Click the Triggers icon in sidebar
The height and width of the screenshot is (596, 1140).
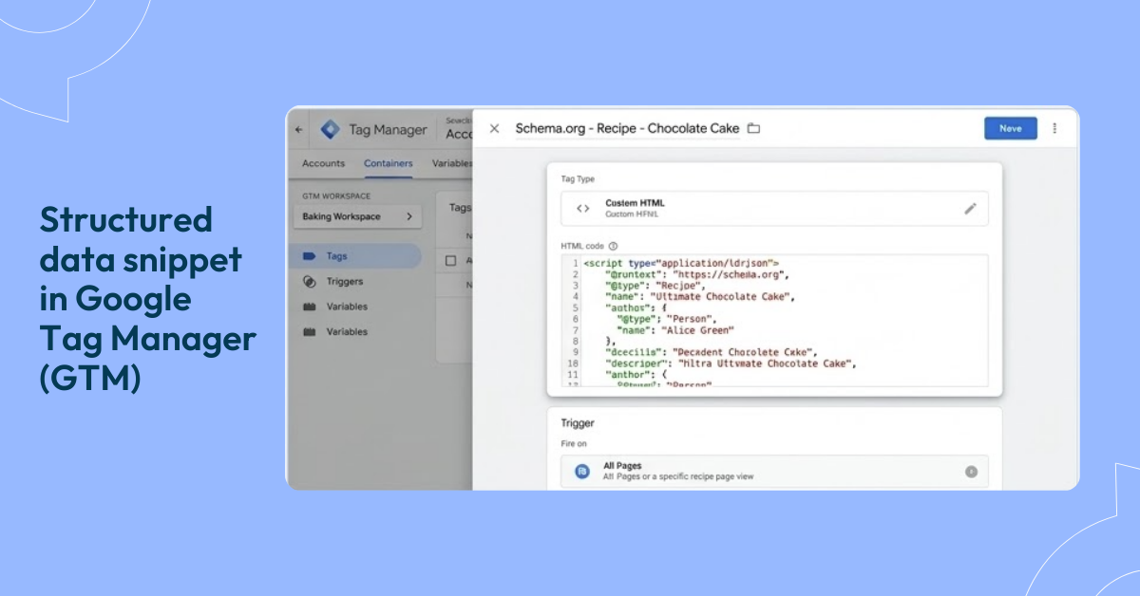[x=309, y=282]
